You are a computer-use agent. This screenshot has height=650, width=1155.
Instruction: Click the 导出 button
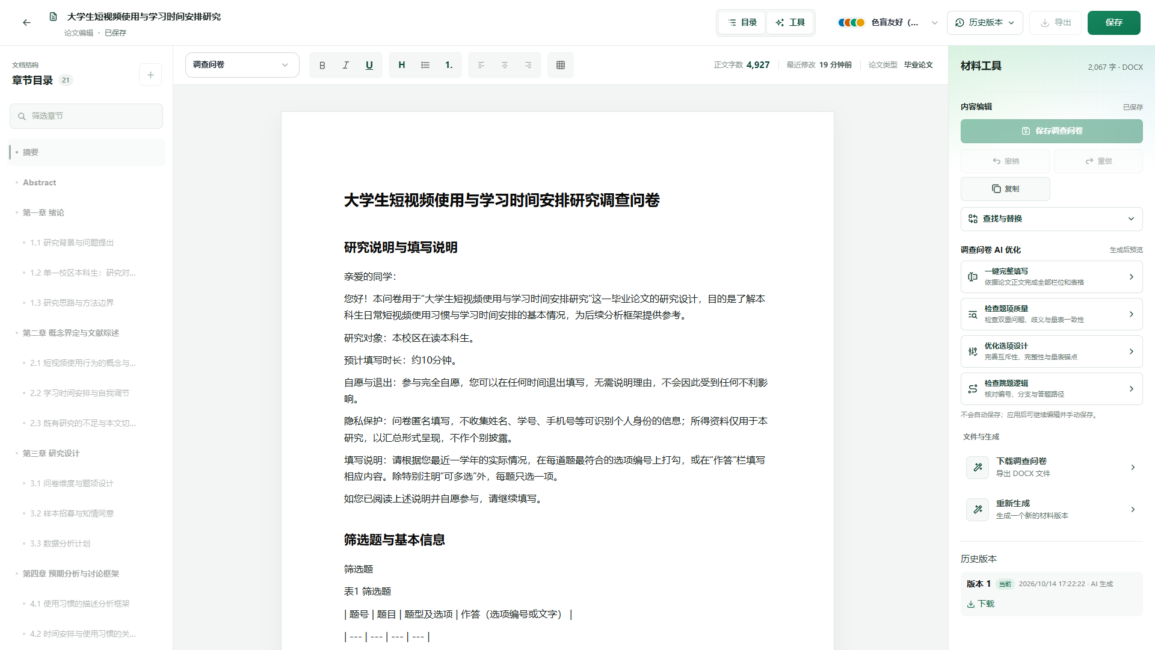click(1056, 22)
